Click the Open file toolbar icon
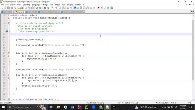 click(x=5, y=8)
